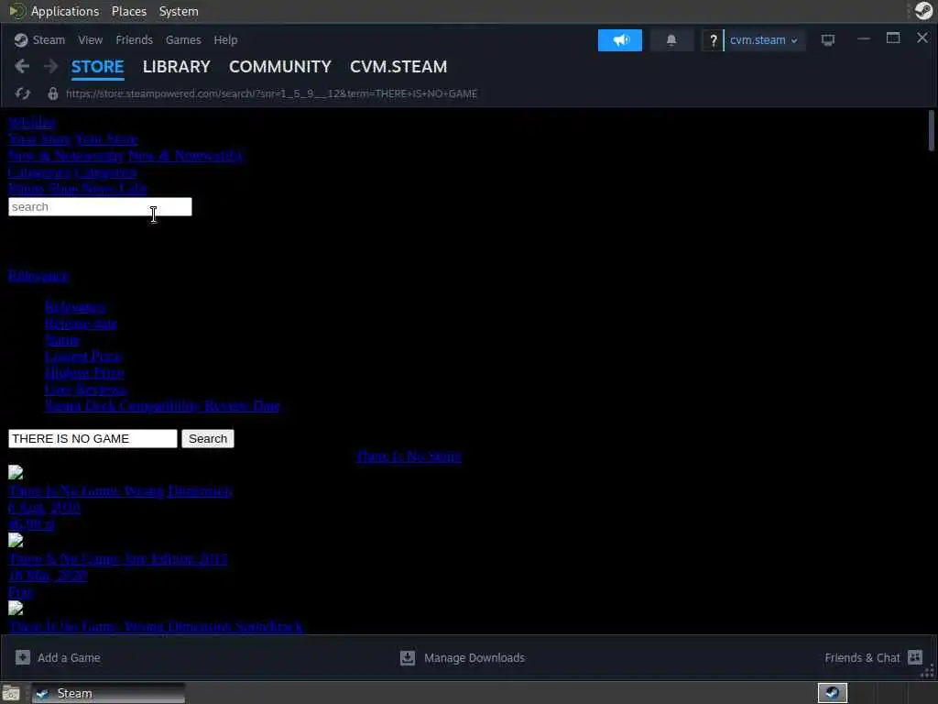Screen dimensions: 938x704
Task: Sort results by Lowest Price
Action: 83,357
